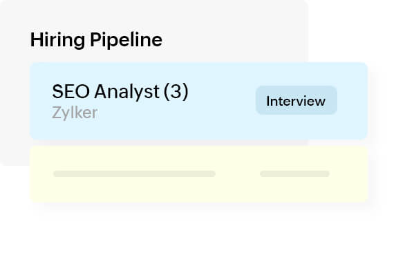405x266 pixels.
Task: Click empty blue area between title and Interview
Action: point(222,101)
